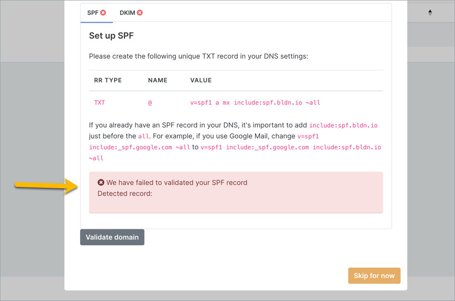Click the inline include:spf.bldn.io code in paragraph
455x301 pixels.
point(343,126)
